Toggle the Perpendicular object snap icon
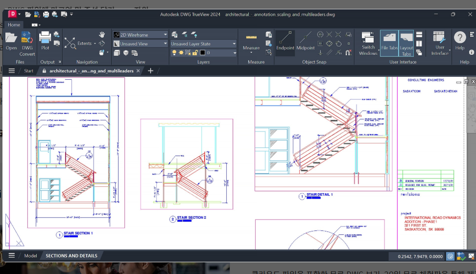476x274 pixels. tap(320, 52)
